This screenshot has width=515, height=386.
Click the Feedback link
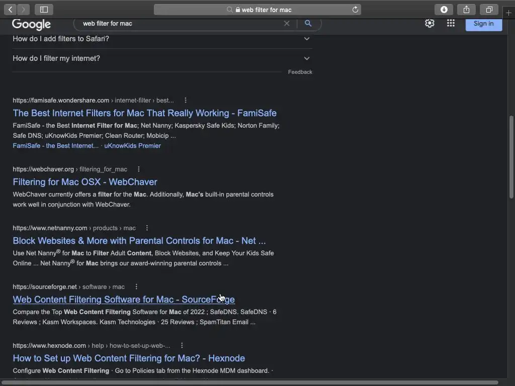[300, 72]
